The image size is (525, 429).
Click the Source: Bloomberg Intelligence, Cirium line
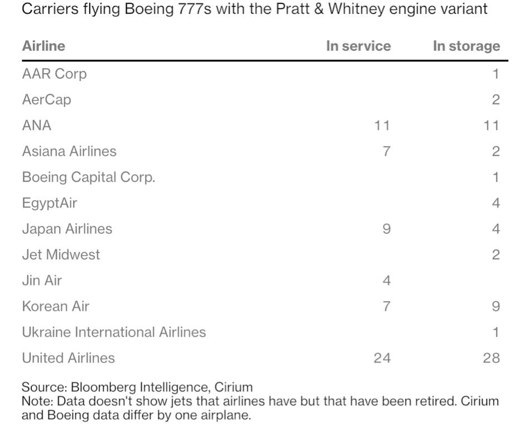pyautogui.click(x=137, y=387)
